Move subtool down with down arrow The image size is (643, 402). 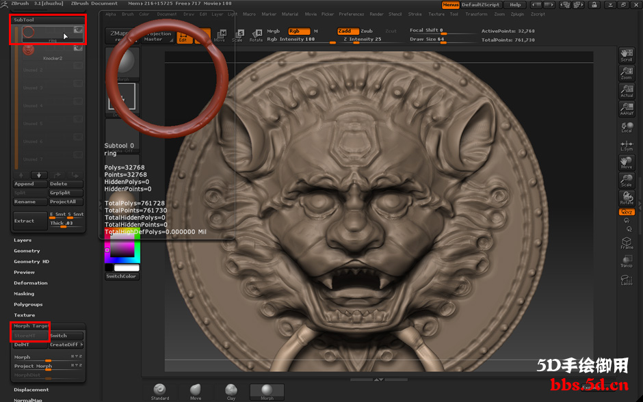pyautogui.click(x=39, y=175)
